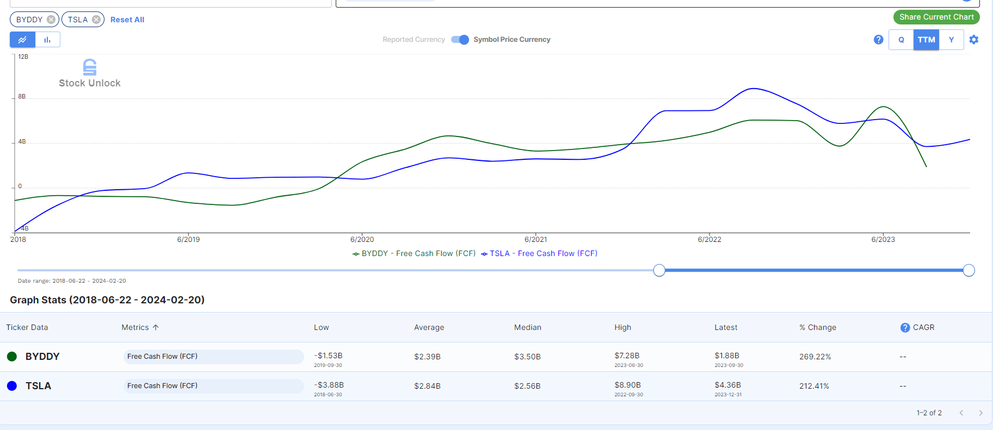Screen dimensions: 993x430
Task: Select BYDDY ticker name in table
Action: 42,357
